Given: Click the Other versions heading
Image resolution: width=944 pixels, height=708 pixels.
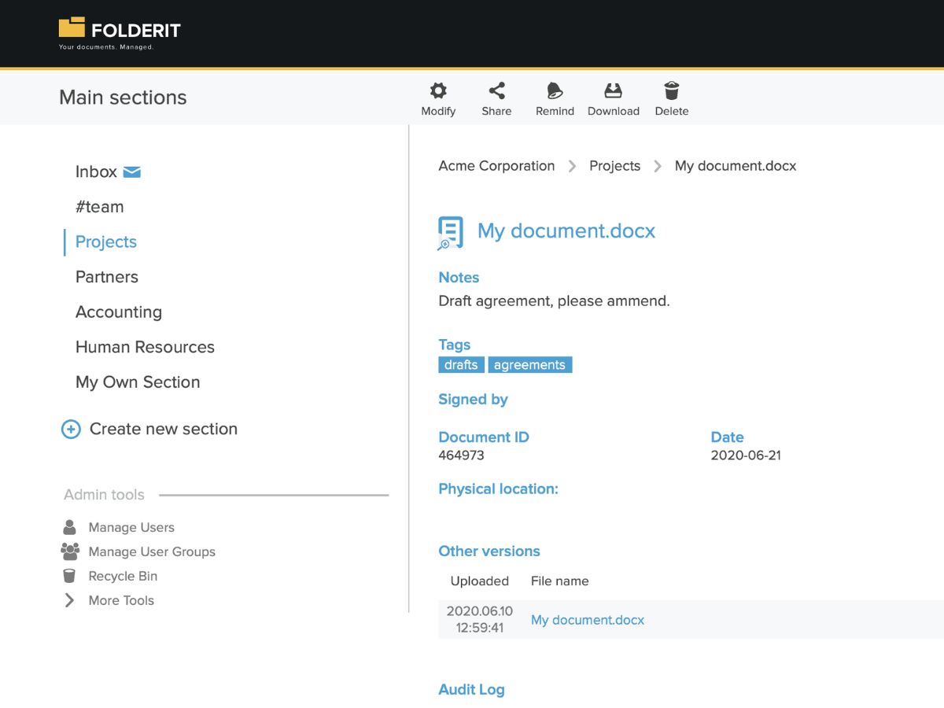Looking at the screenshot, I should click(489, 551).
